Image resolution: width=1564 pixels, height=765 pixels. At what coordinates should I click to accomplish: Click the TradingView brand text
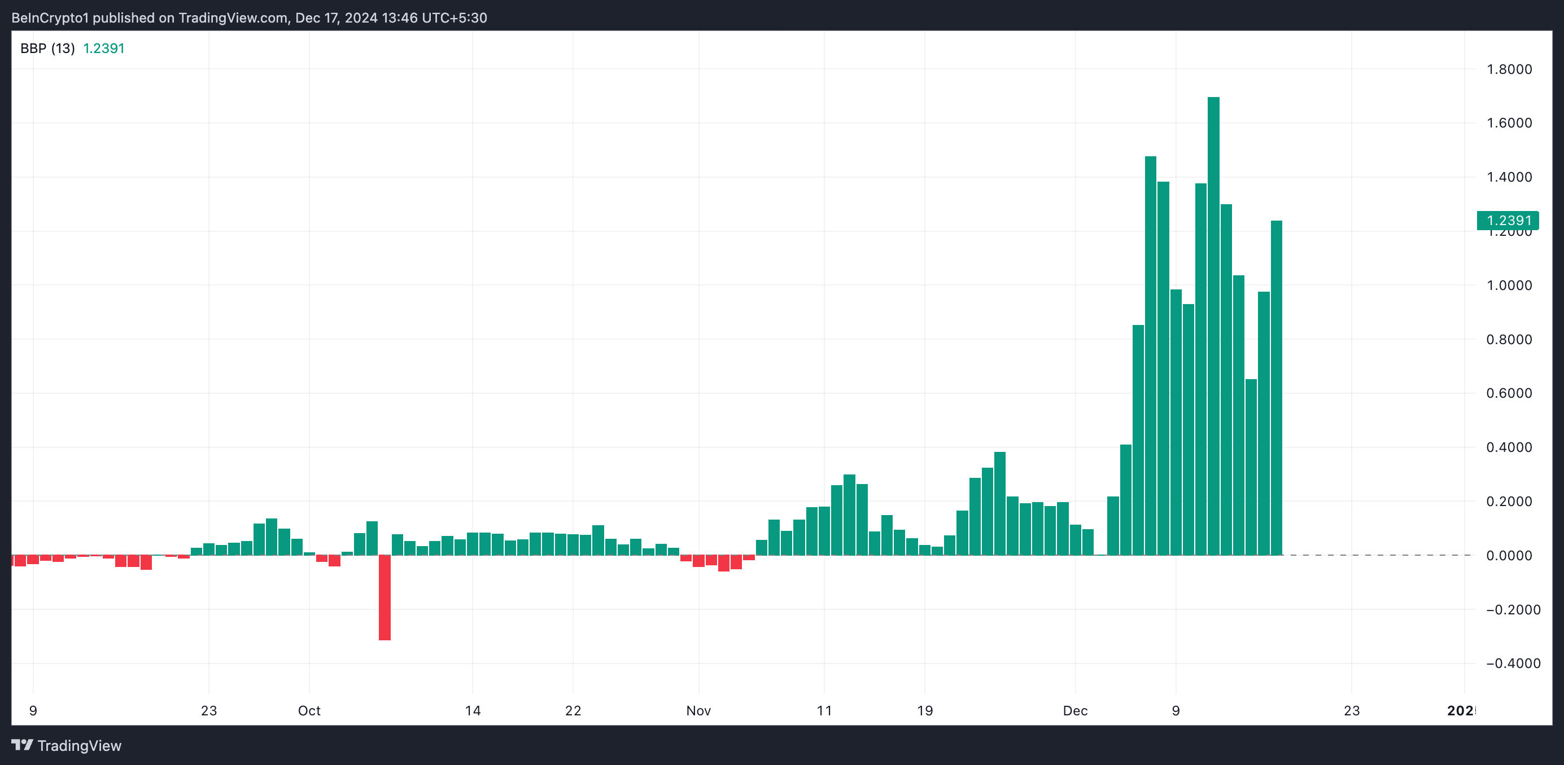(x=80, y=746)
